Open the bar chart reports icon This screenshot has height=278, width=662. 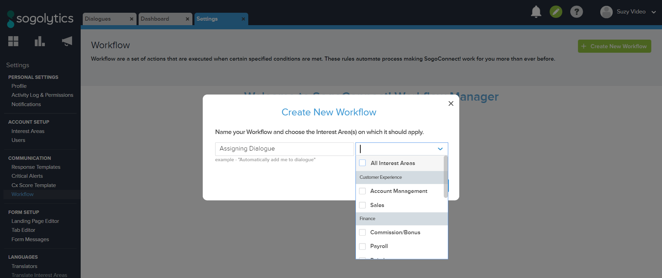pyautogui.click(x=40, y=41)
